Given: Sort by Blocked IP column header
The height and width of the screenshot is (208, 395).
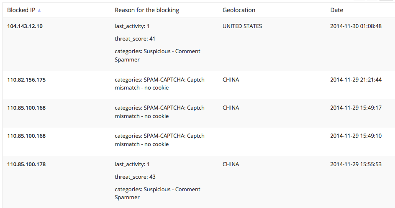Looking at the screenshot, I should (x=21, y=10).
